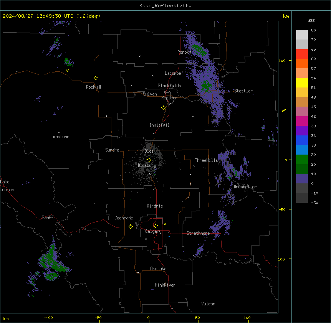The image size is (331, 323).
Task: Click the Olds town label
Action: [149, 151]
